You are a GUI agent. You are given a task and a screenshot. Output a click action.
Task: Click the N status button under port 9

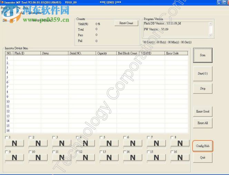(x=14, y=157)
